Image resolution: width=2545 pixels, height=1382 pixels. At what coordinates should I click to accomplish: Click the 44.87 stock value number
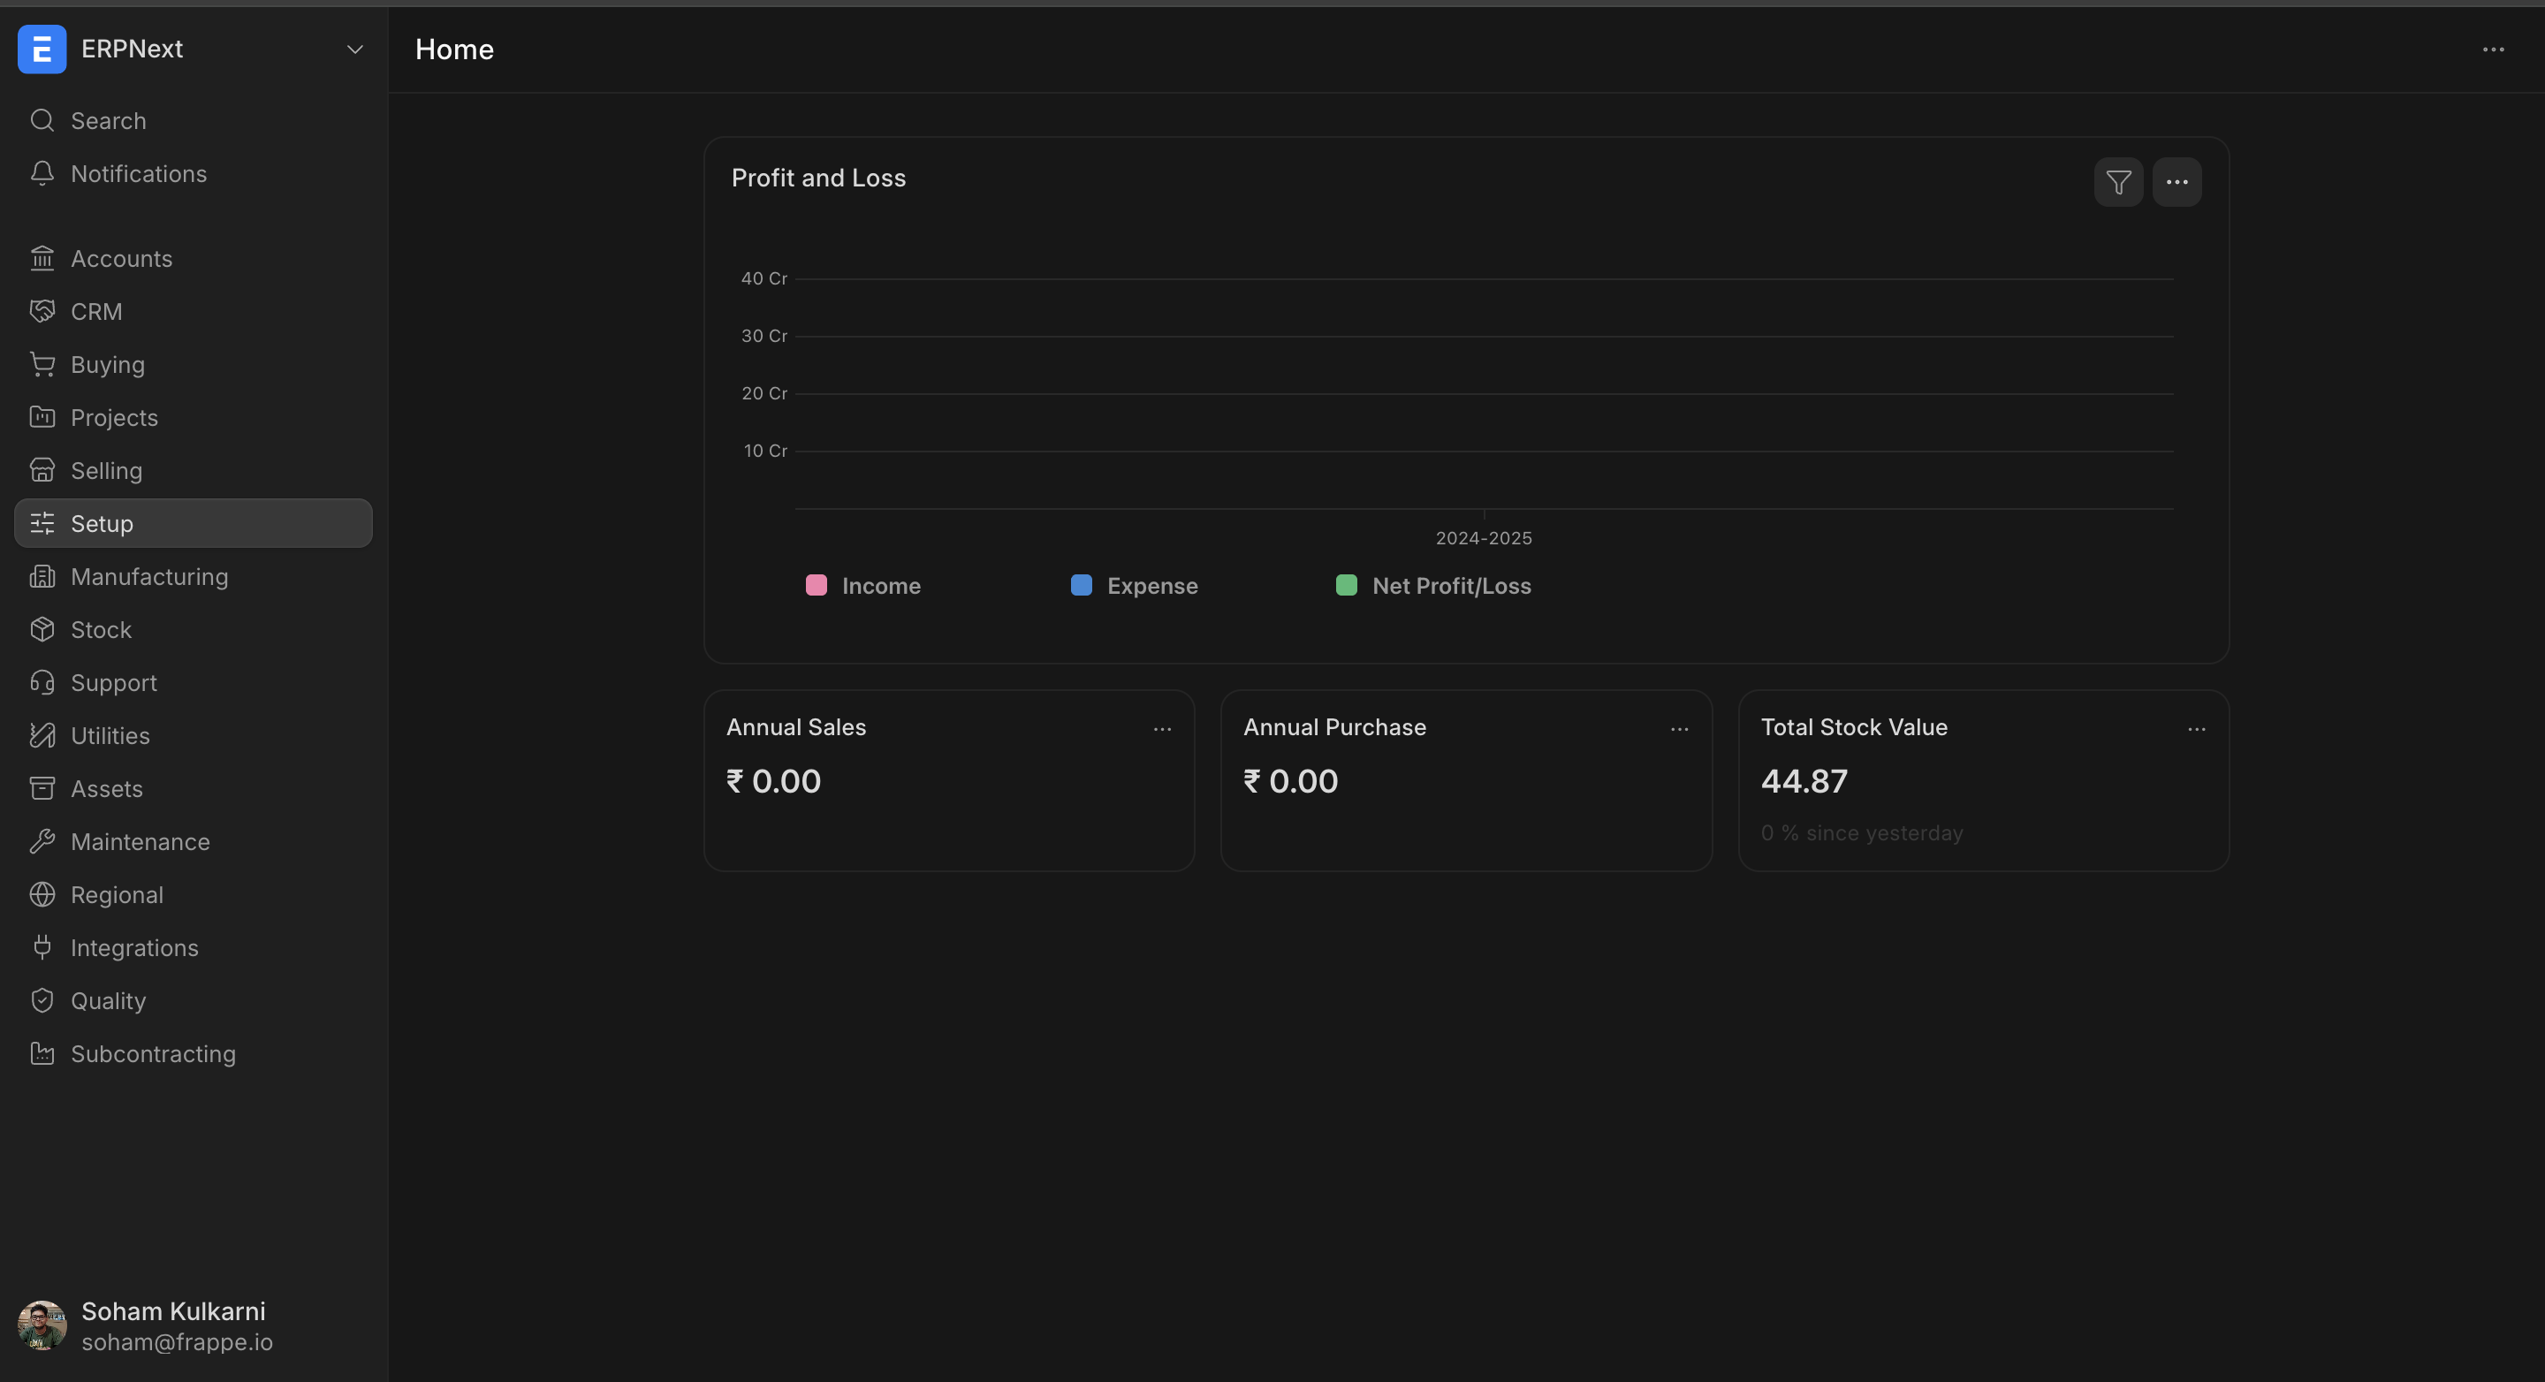pos(1804,781)
